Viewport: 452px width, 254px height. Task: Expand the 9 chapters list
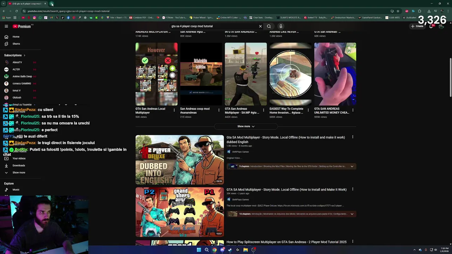click(x=352, y=166)
